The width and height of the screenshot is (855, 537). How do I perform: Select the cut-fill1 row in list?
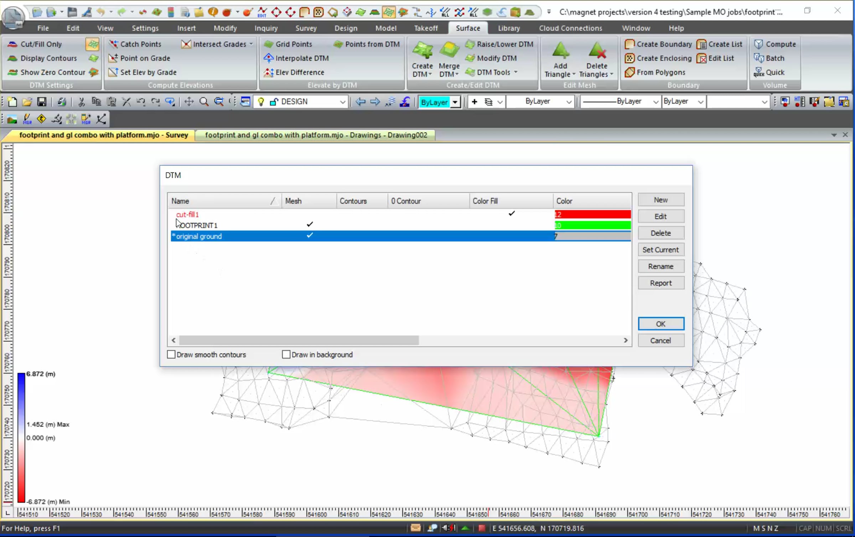click(401, 214)
